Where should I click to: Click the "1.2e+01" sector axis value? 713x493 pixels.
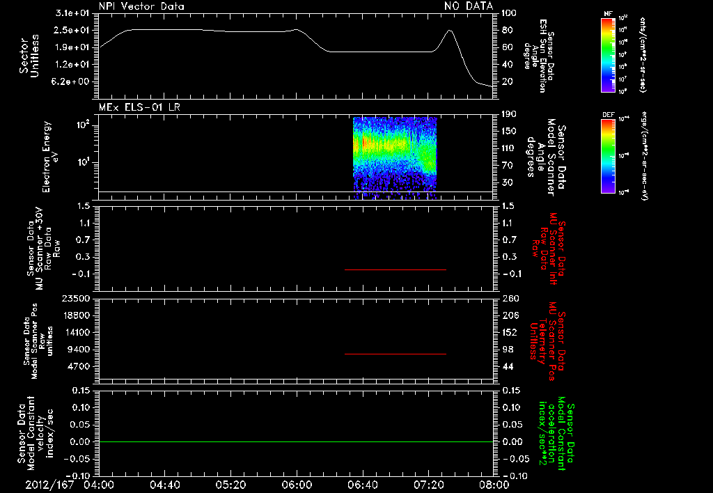pyautogui.click(x=72, y=65)
